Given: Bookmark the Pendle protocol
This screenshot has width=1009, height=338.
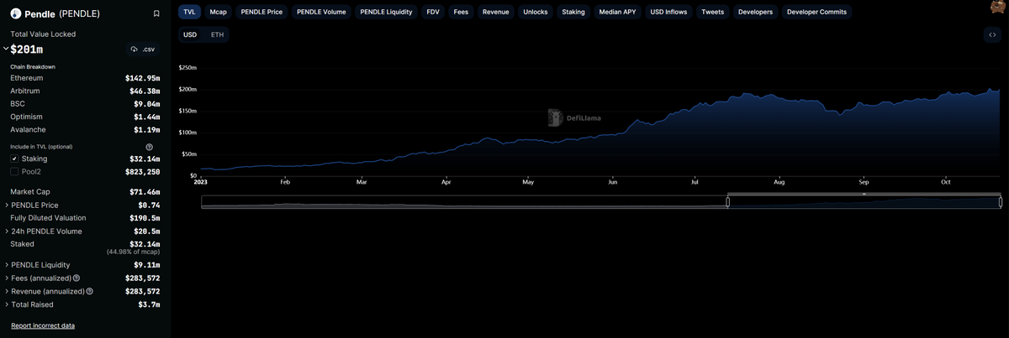Looking at the screenshot, I should point(156,13).
